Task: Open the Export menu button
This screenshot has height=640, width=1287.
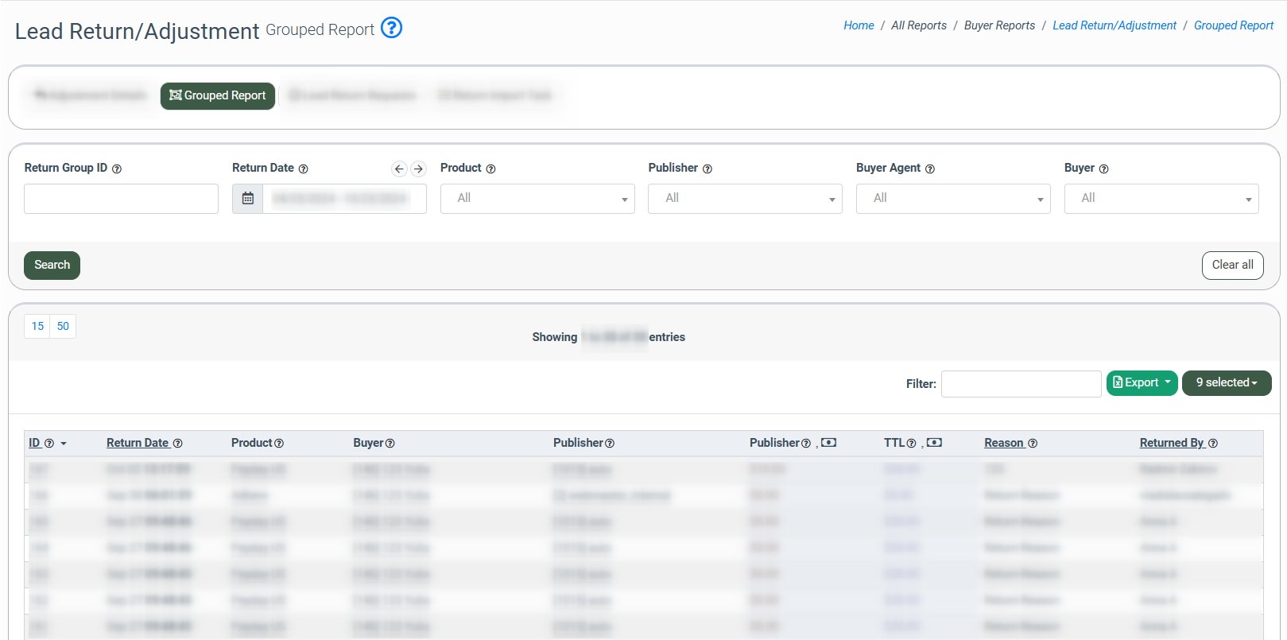Action: tap(1142, 383)
